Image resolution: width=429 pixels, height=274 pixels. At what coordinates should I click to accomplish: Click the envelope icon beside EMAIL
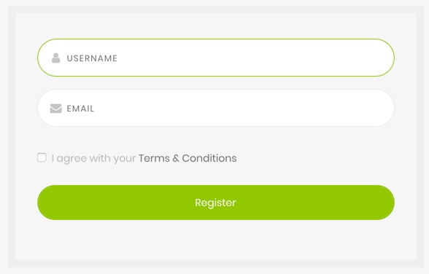(55, 109)
